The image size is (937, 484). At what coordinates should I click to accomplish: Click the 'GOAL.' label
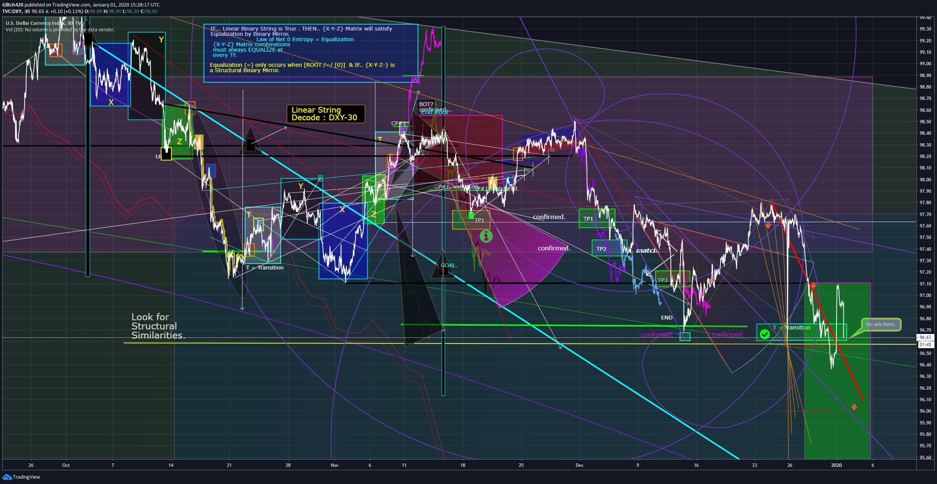coord(449,265)
